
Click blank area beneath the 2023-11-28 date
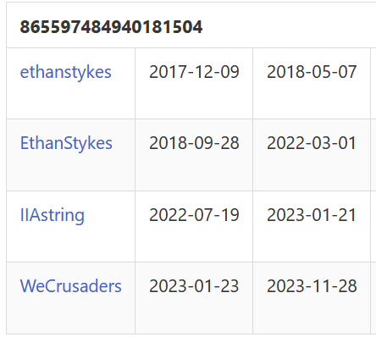(312, 315)
